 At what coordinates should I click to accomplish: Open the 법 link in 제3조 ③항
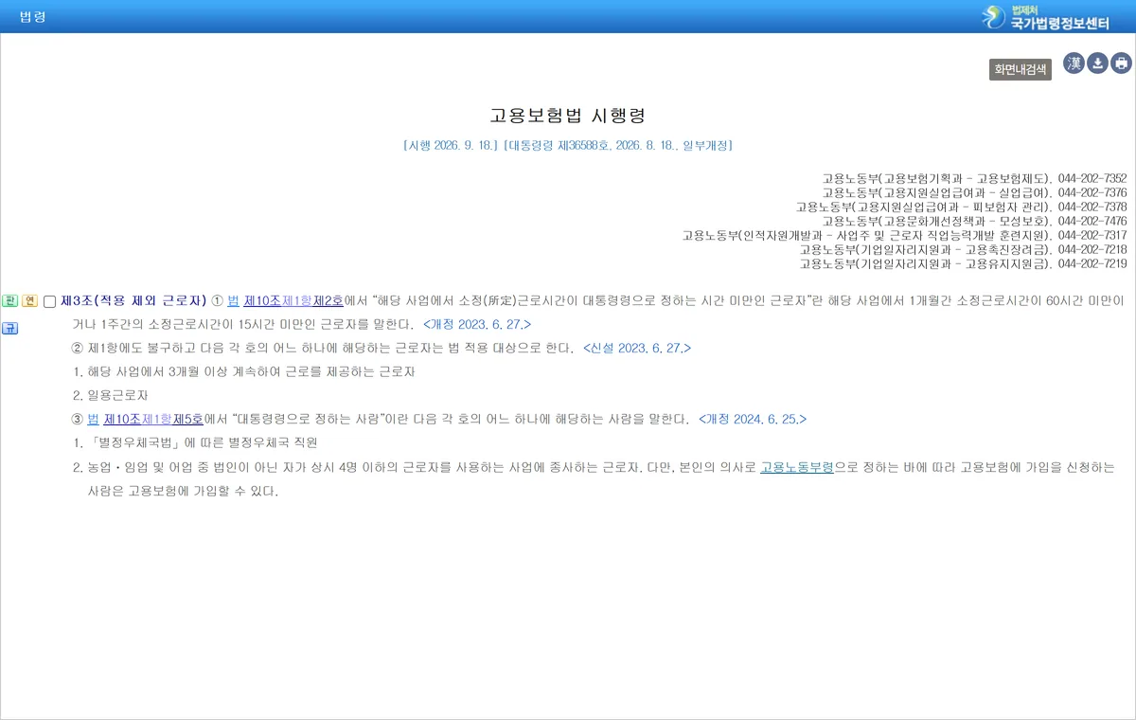tap(93, 419)
